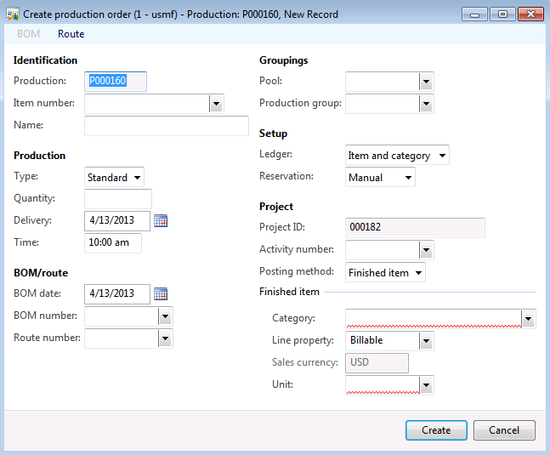The height and width of the screenshot is (455, 550).
Task: Open the Delivery date calendar picker
Action: pyautogui.click(x=161, y=221)
